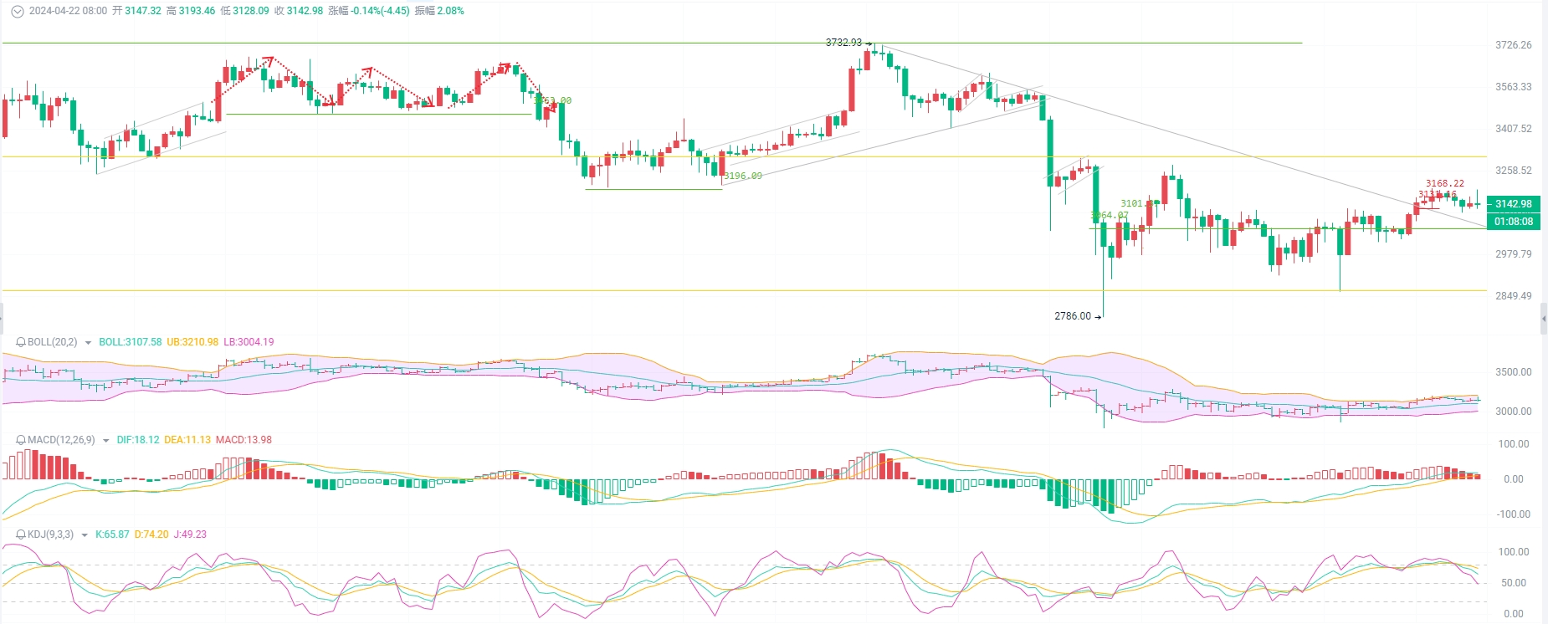The image size is (1548, 624).
Task: Select the MACD(12,26,9) indicator label
Action: click(61, 440)
